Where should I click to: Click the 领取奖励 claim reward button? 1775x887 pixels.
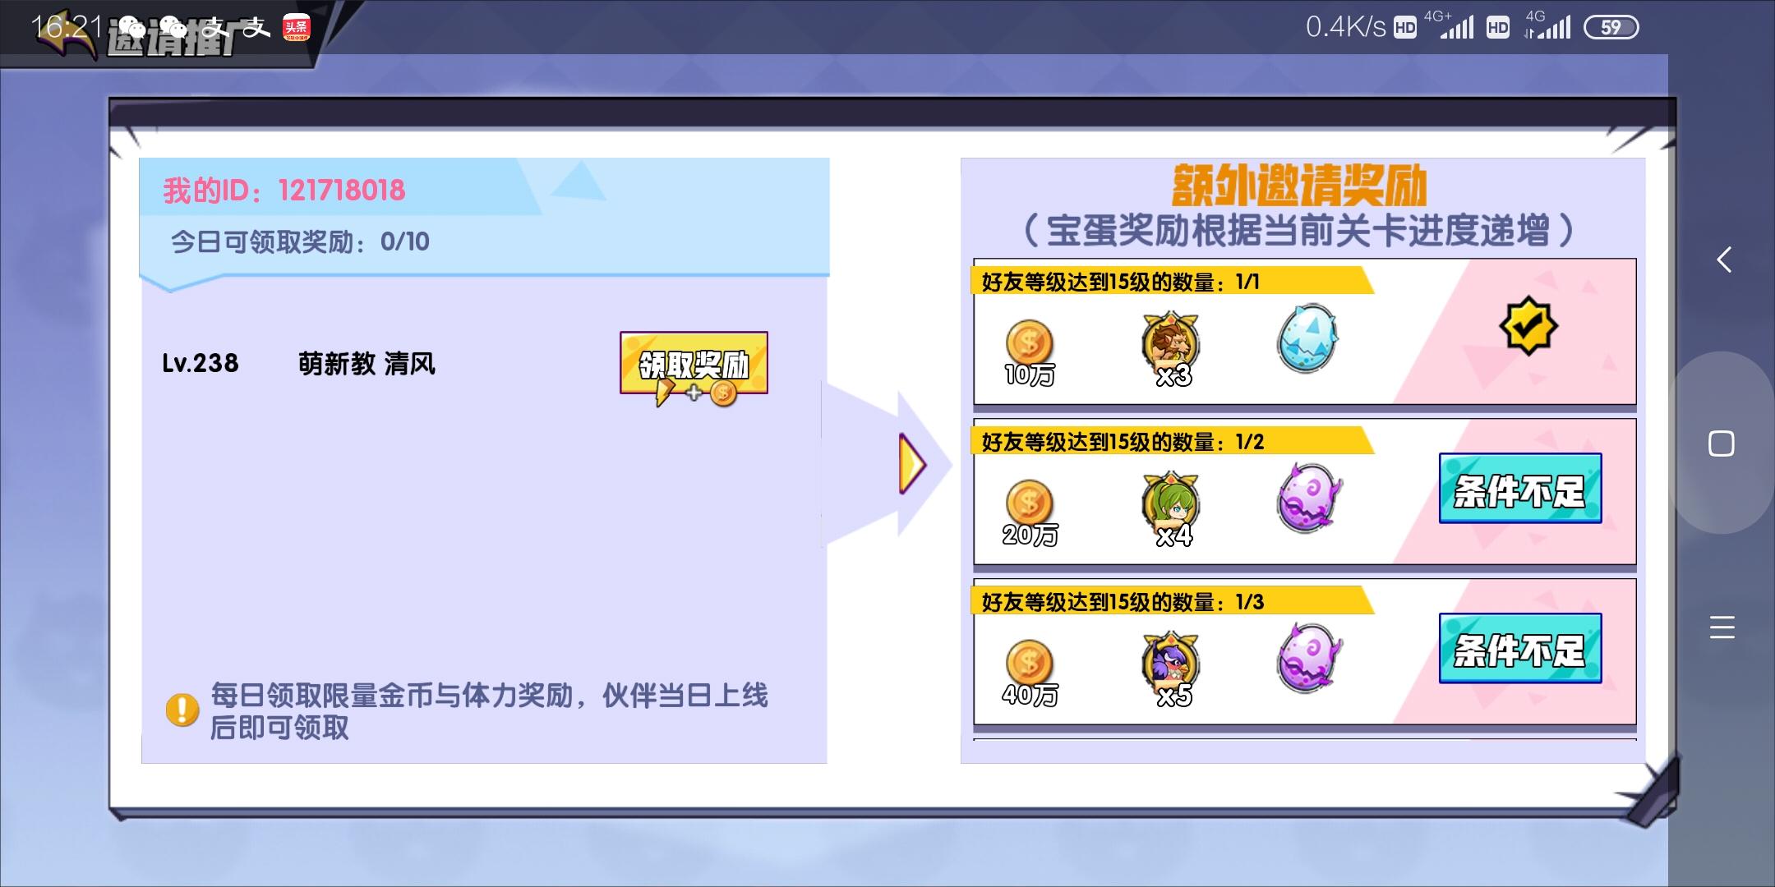tap(694, 364)
